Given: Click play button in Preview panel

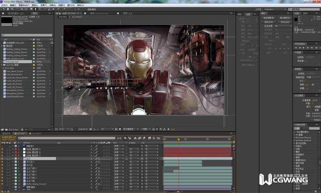Looking at the screenshot, I should click(x=304, y=48).
